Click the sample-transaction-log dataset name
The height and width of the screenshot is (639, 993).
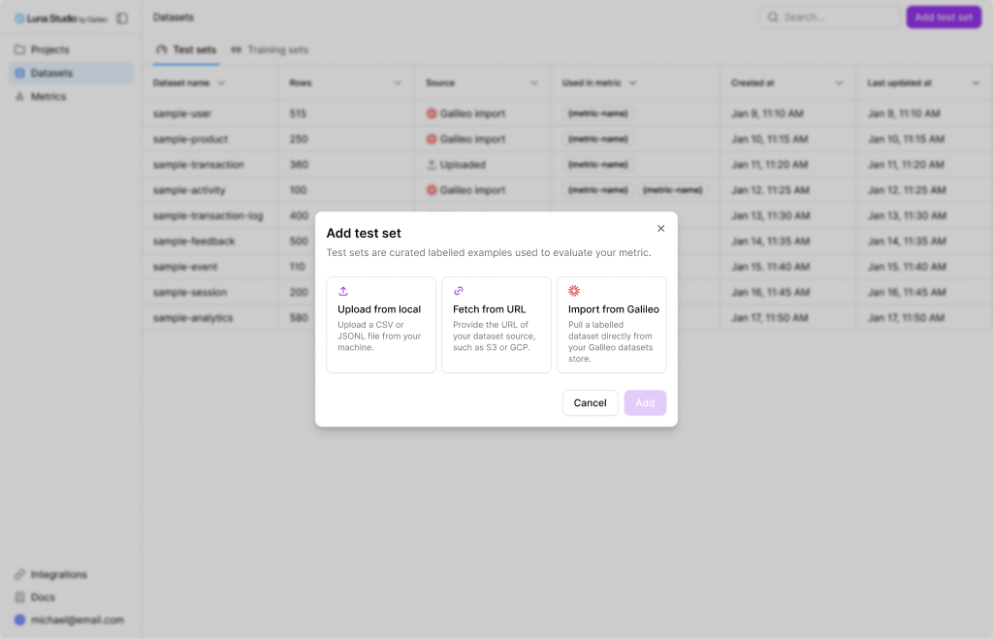pyautogui.click(x=208, y=215)
